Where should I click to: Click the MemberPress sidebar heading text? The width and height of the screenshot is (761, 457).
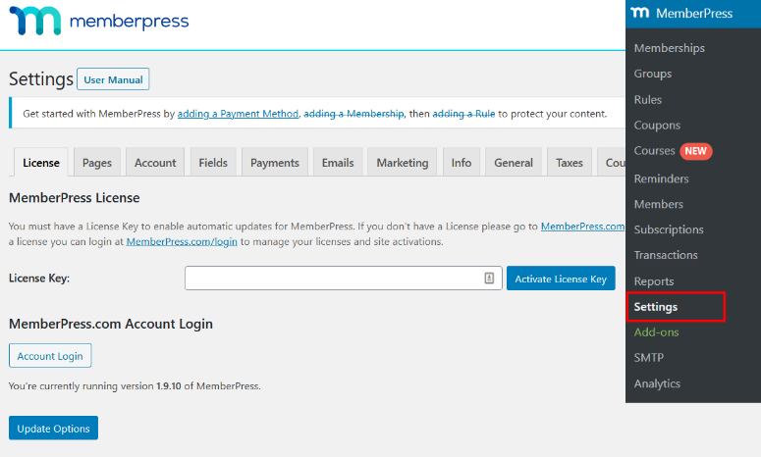(694, 13)
